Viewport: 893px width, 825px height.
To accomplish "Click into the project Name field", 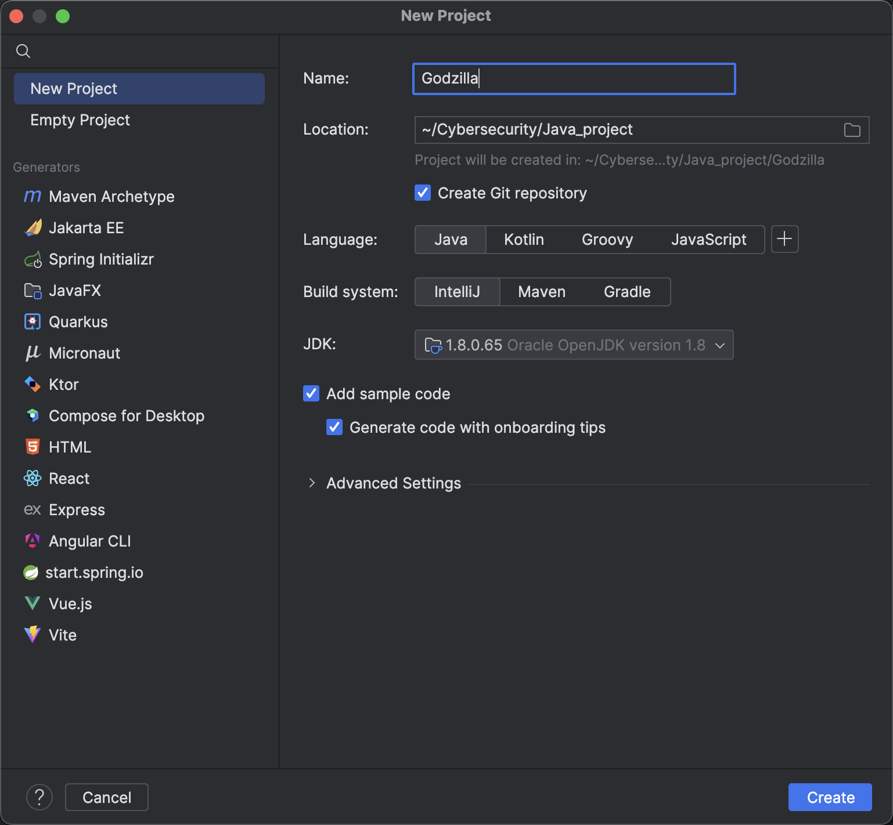I will click(574, 79).
